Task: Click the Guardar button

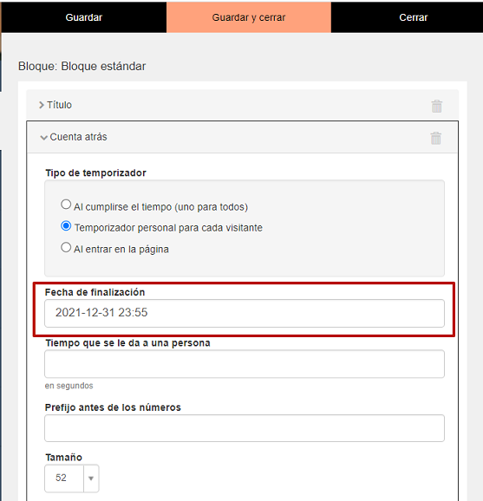Action: pyautogui.click(x=84, y=17)
